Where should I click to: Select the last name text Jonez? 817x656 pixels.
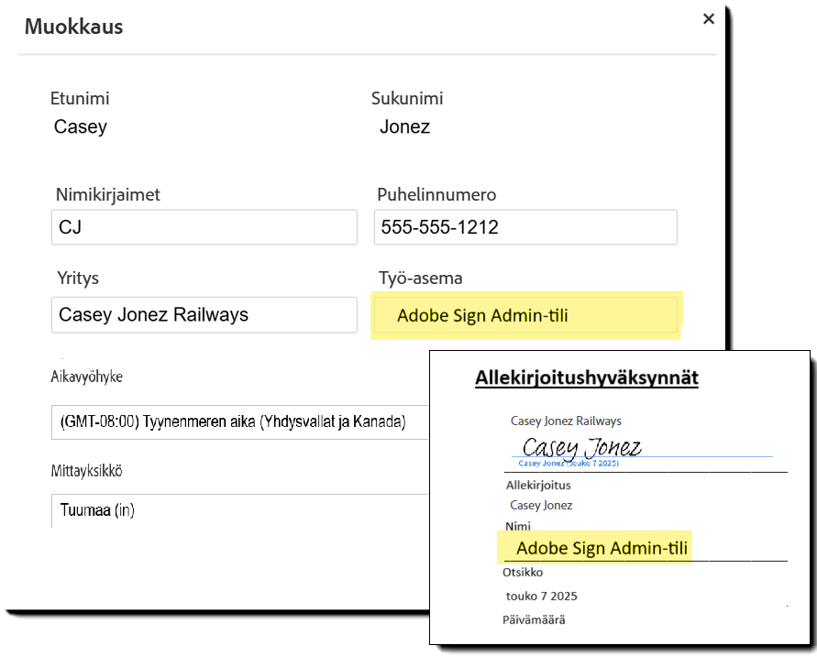[405, 126]
